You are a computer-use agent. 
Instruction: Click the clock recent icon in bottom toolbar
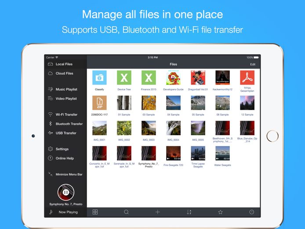point(252,212)
